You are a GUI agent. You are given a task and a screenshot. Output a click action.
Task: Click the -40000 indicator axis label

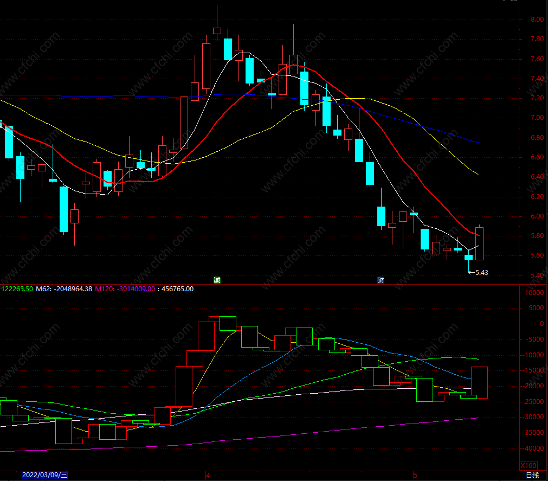tap(533, 448)
